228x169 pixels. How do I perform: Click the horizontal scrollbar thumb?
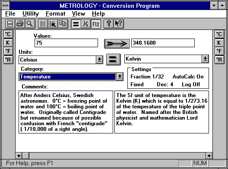pos(26,156)
